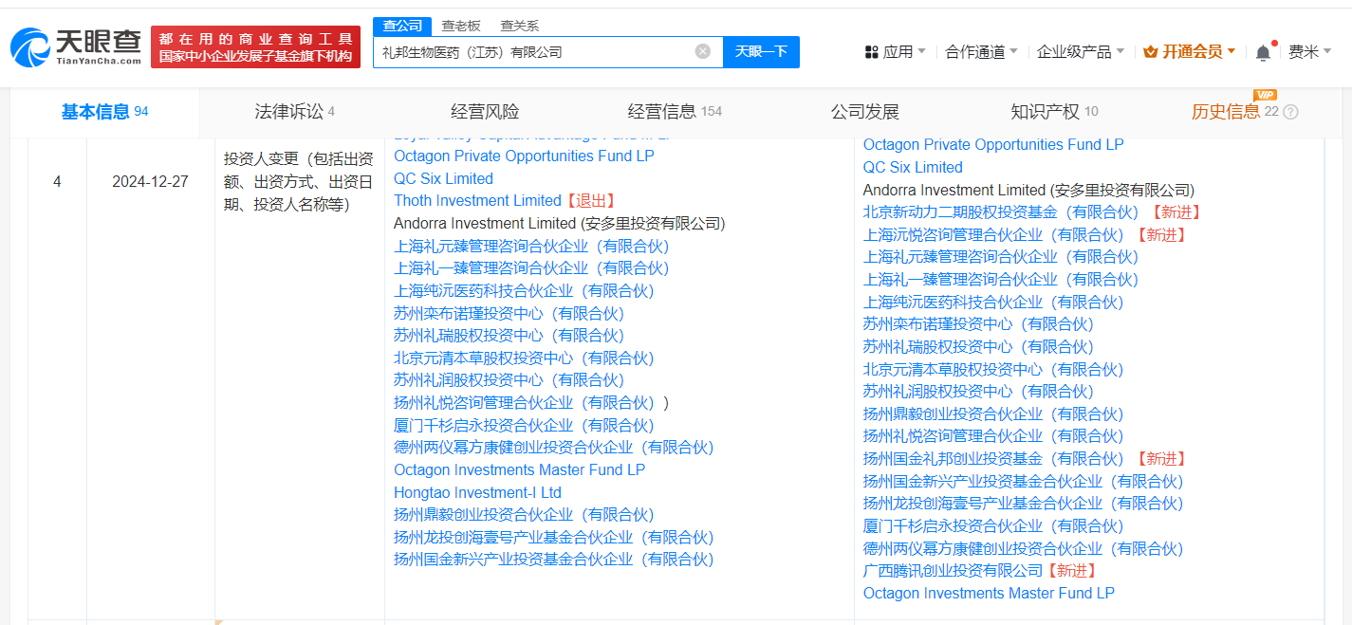Open the 广西腾讯创业投资有限公司 link
Screen dimensions: 1352x625
(x=952, y=571)
